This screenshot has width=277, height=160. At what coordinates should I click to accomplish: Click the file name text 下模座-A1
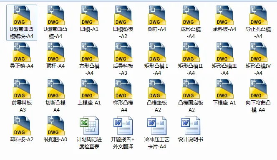(224, 103)
